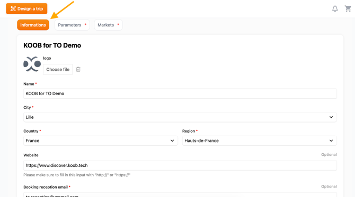This screenshot has width=355, height=197.
Task: Open the Country dropdown showing France
Action: pyautogui.click(x=101, y=140)
